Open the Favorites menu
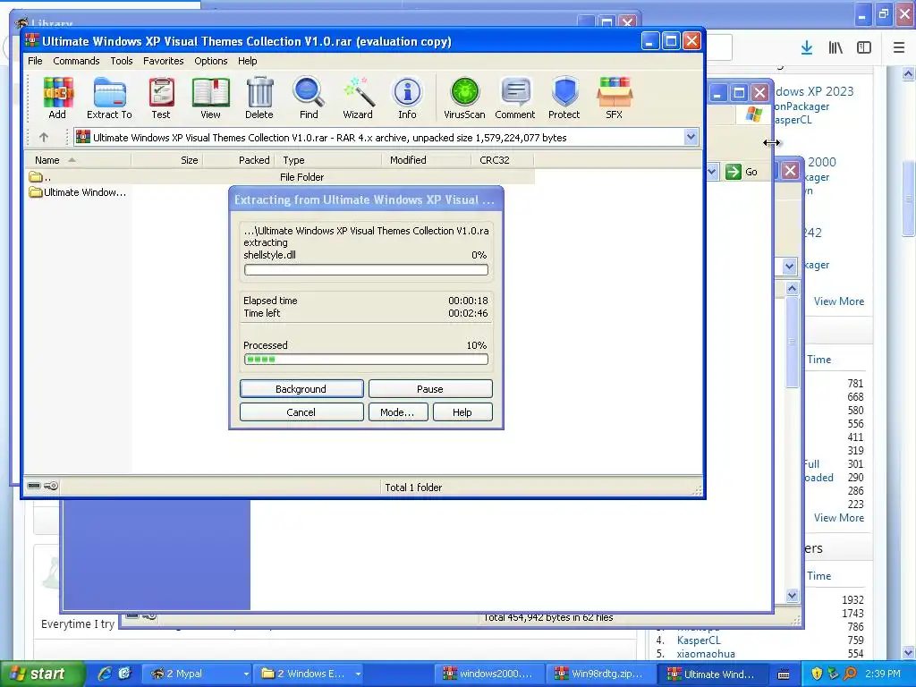Viewport: 916px width, 687px height. coord(163,61)
